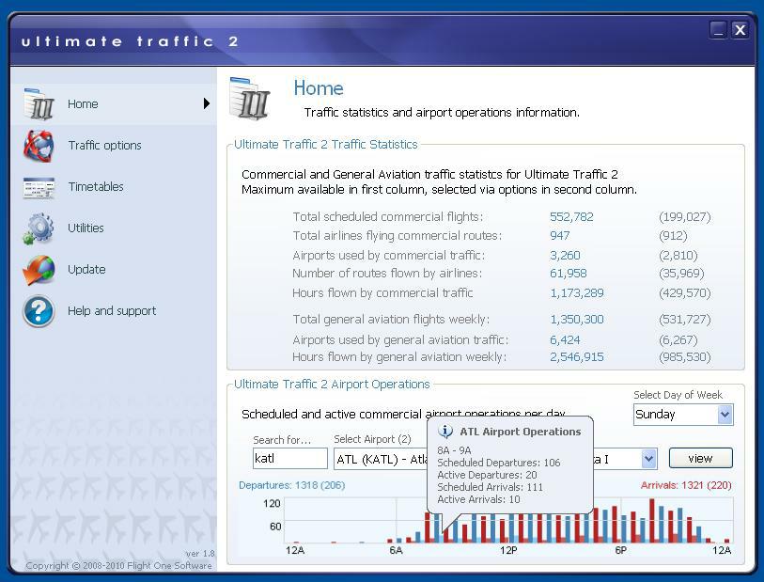Click the total scheduled flights value 552,782

point(571,217)
